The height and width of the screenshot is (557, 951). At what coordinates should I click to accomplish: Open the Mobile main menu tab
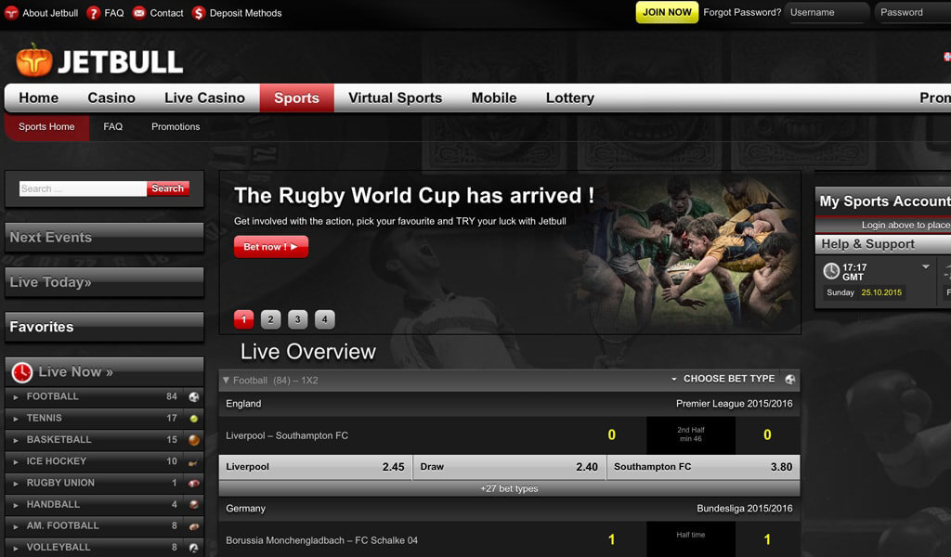coord(494,97)
